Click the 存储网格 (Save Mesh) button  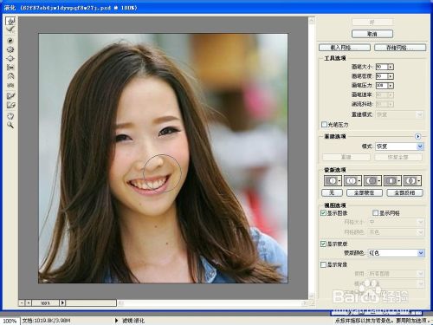400,48
